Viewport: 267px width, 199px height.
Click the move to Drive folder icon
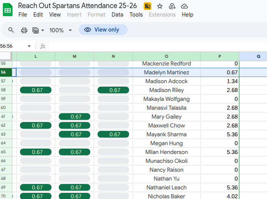click(172, 6)
